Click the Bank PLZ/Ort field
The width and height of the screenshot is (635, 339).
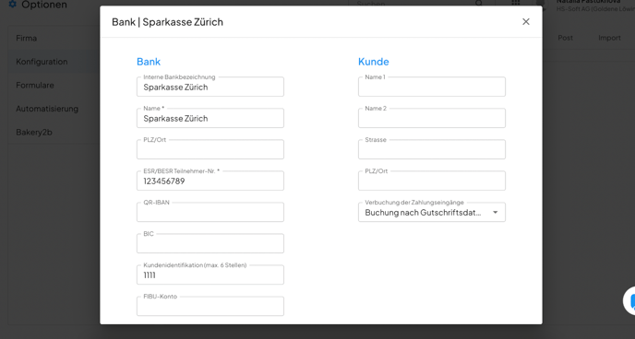point(210,149)
